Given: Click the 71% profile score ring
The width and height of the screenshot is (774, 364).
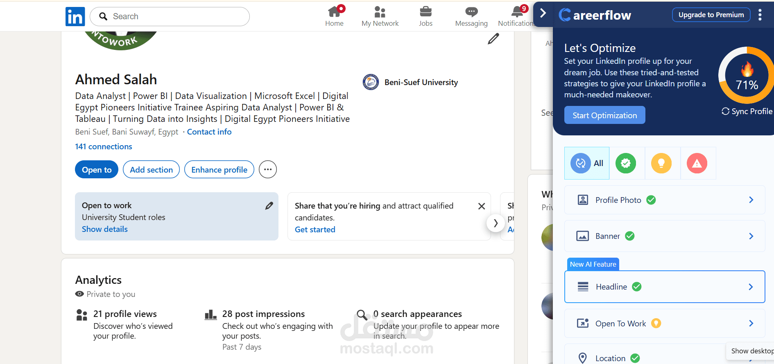Looking at the screenshot, I should click(747, 76).
